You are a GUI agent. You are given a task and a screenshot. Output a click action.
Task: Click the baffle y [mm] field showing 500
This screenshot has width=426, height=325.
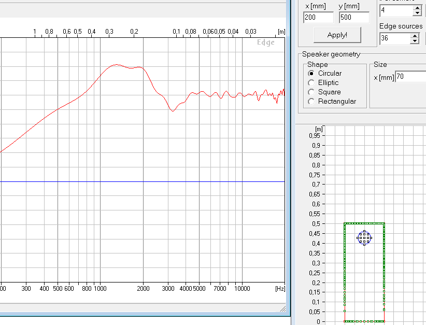click(354, 18)
